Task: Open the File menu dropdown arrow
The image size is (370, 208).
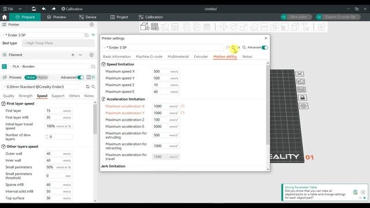Action: [20, 9]
